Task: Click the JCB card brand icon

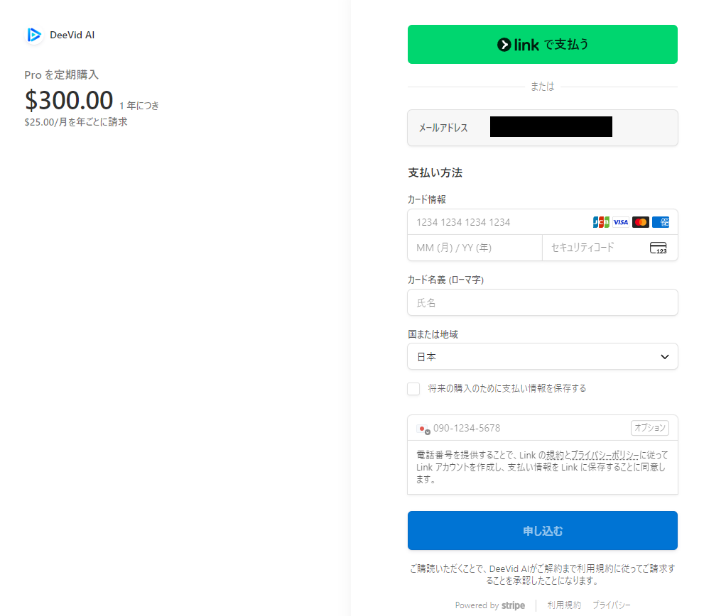Action: coord(601,222)
